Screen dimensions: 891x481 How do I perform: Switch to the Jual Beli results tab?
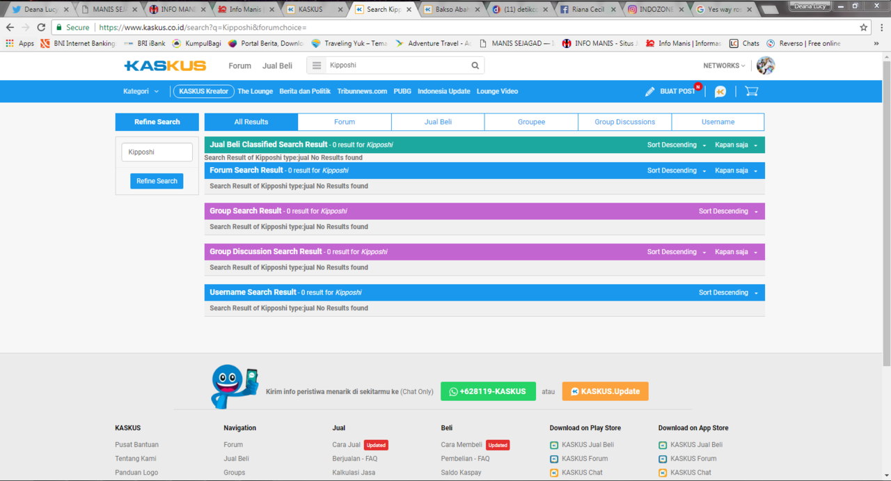point(438,122)
